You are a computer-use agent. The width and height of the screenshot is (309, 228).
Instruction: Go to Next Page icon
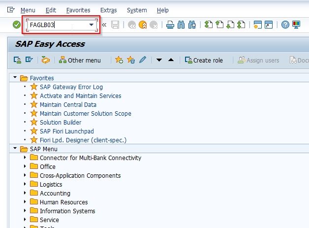pos(230,25)
